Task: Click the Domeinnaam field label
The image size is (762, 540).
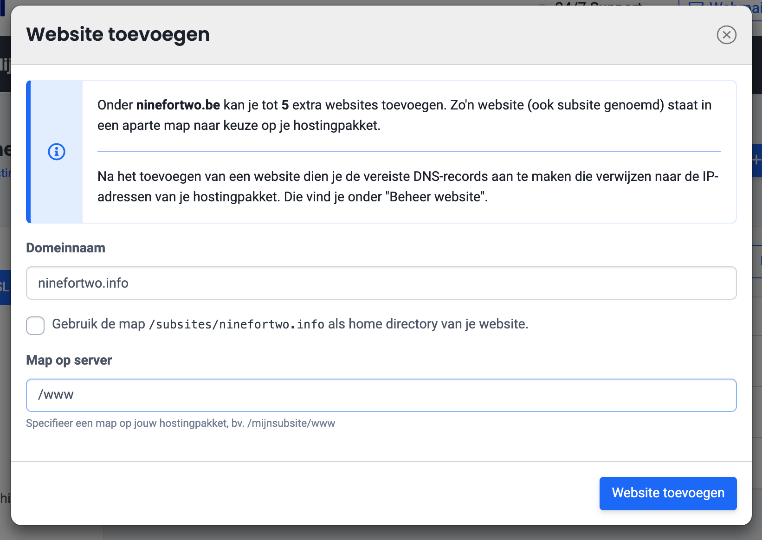Action: (65, 248)
